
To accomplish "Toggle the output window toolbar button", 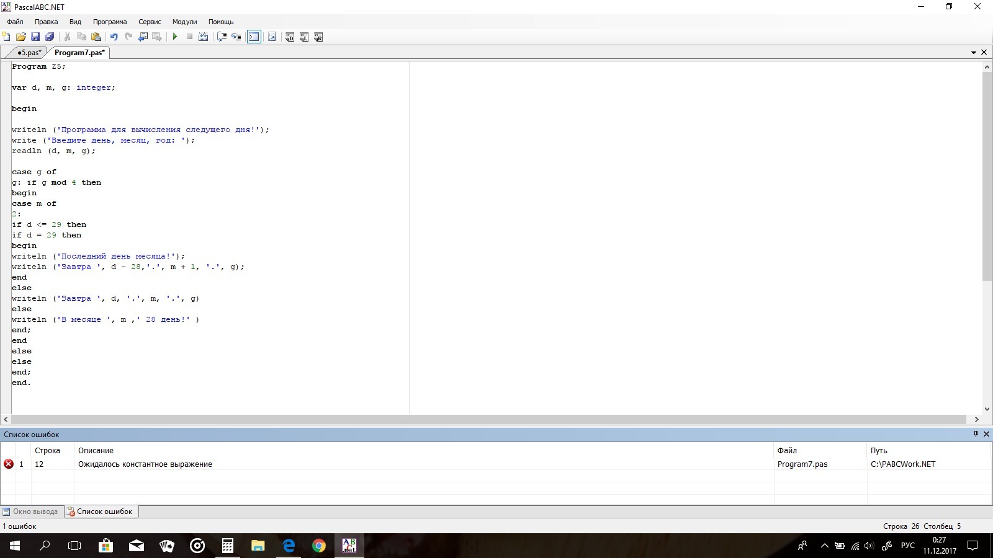I will coord(254,37).
